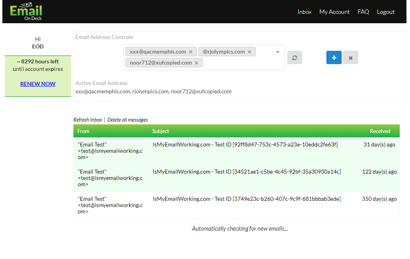Expand the email address dropdown arrow

(x=277, y=52)
